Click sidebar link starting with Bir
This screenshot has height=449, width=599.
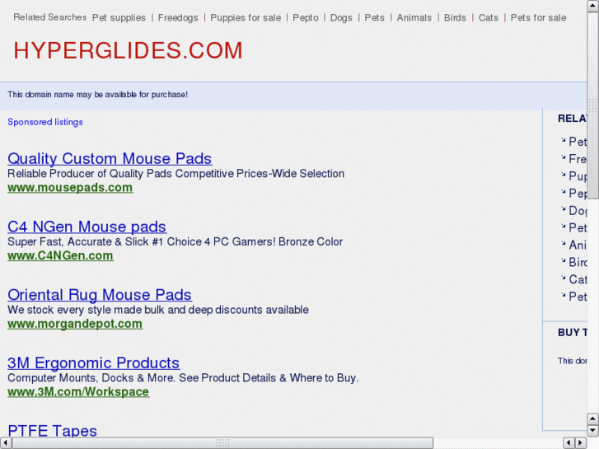tap(578, 262)
